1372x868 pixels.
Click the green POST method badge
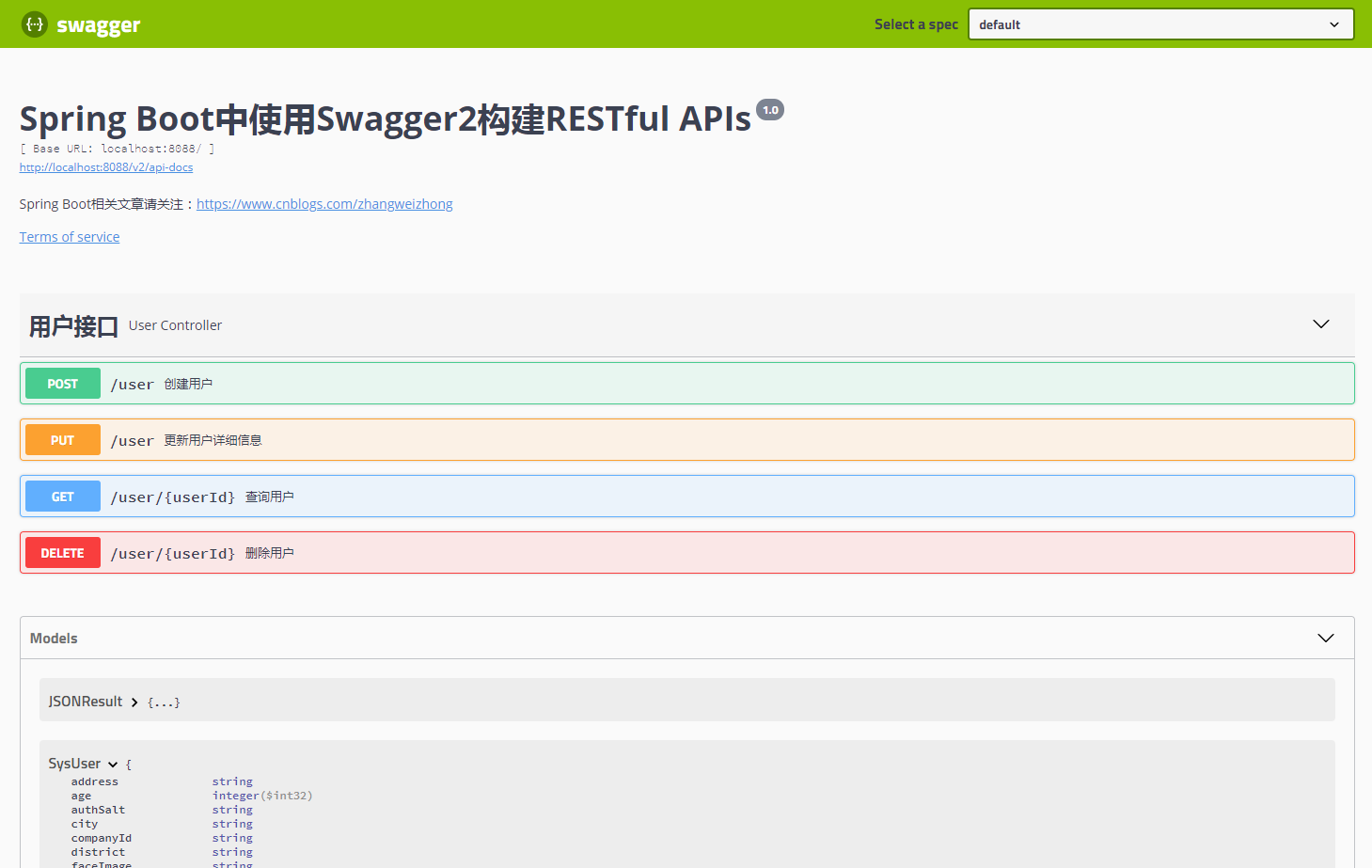pos(63,384)
